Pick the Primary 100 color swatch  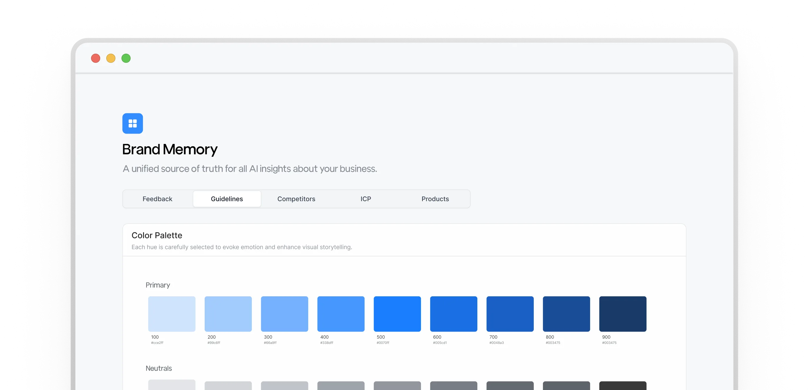(172, 314)
